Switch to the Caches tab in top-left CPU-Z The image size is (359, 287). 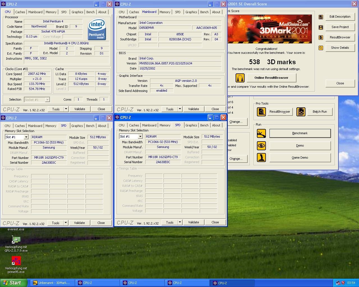(20, 12)
